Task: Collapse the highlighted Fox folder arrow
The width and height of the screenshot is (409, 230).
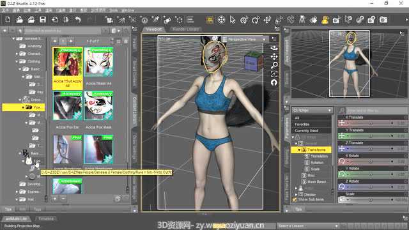Action: click(23, 107)
